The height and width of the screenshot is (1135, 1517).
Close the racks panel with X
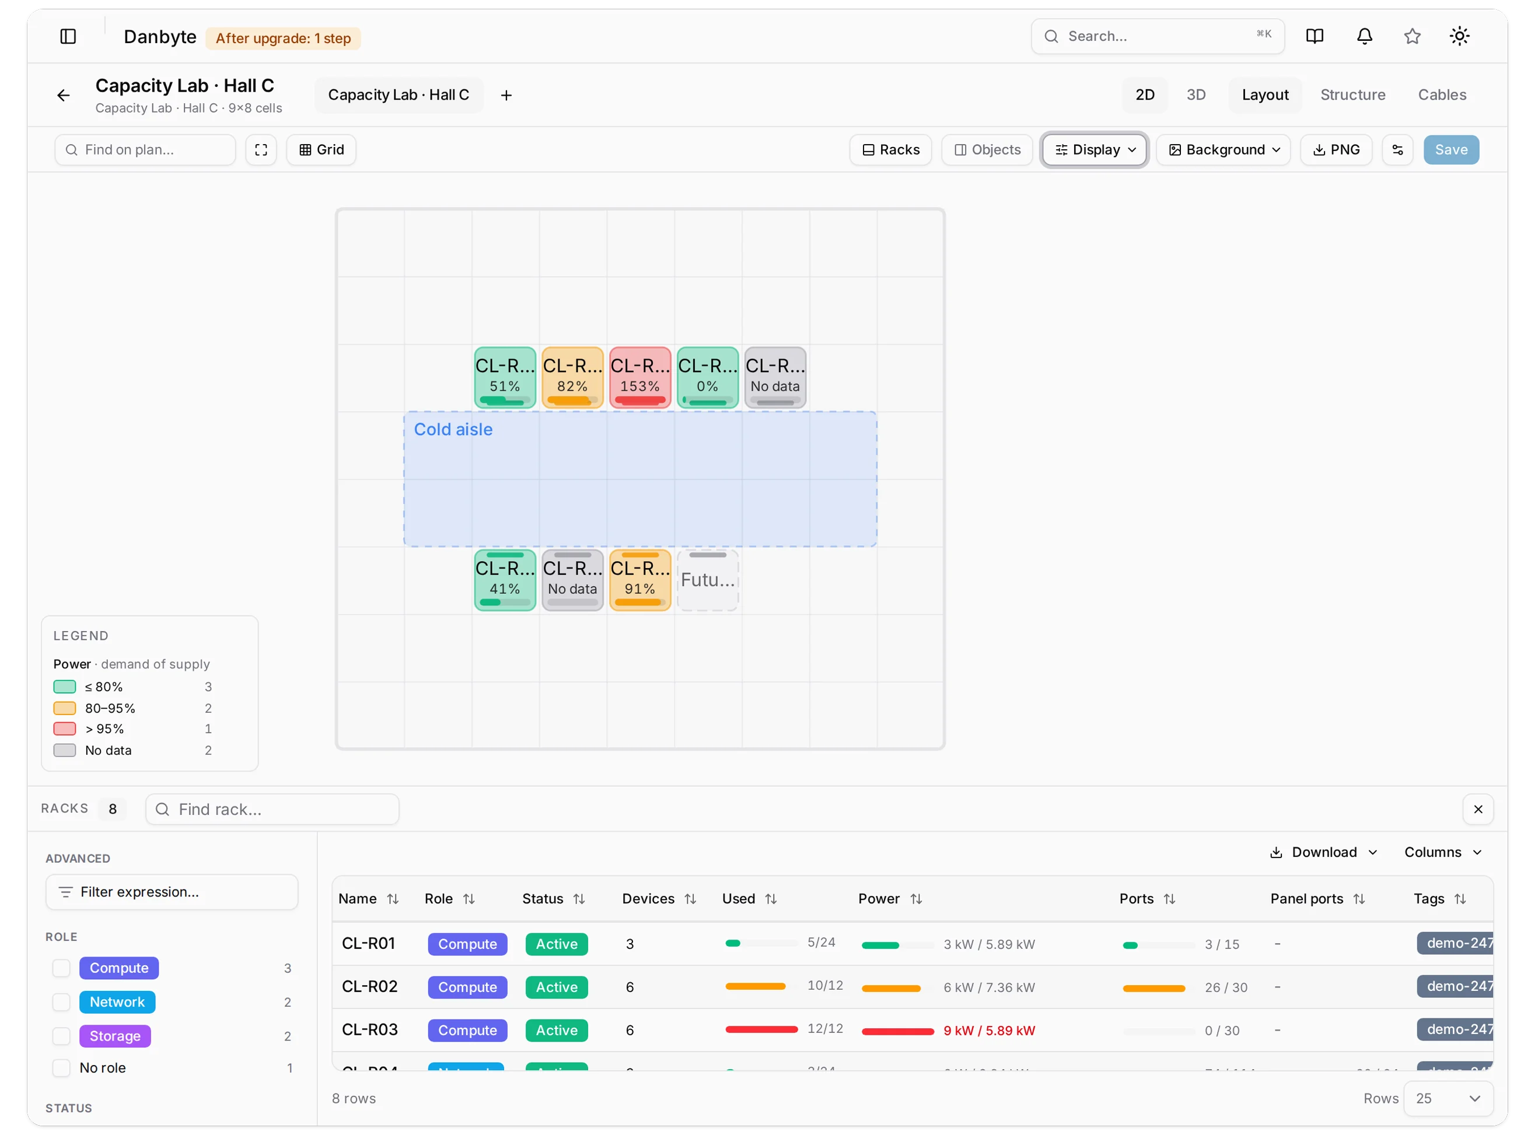[1478, 809]
